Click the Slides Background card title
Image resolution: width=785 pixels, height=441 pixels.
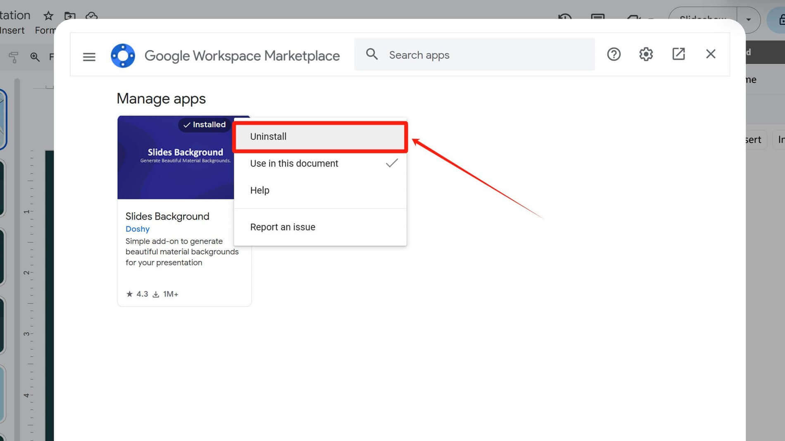[x=167, y=216]
